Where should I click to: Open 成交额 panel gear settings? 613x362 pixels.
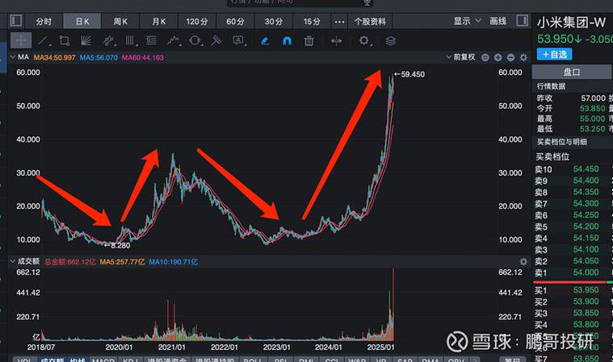click(523, 262)
